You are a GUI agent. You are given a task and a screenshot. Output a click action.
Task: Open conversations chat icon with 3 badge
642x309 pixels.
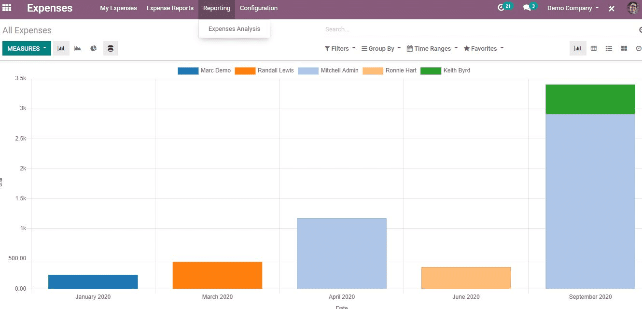(530, 8)
